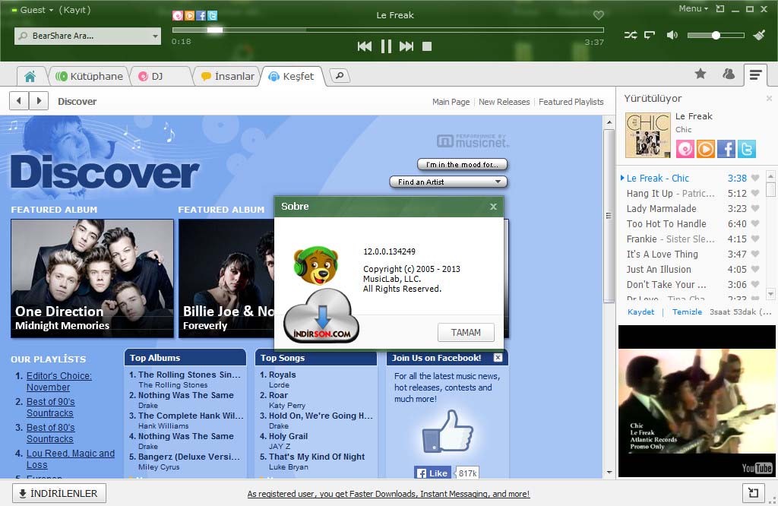
Task: Click the star favorites icon
Action: click(700, 74)
